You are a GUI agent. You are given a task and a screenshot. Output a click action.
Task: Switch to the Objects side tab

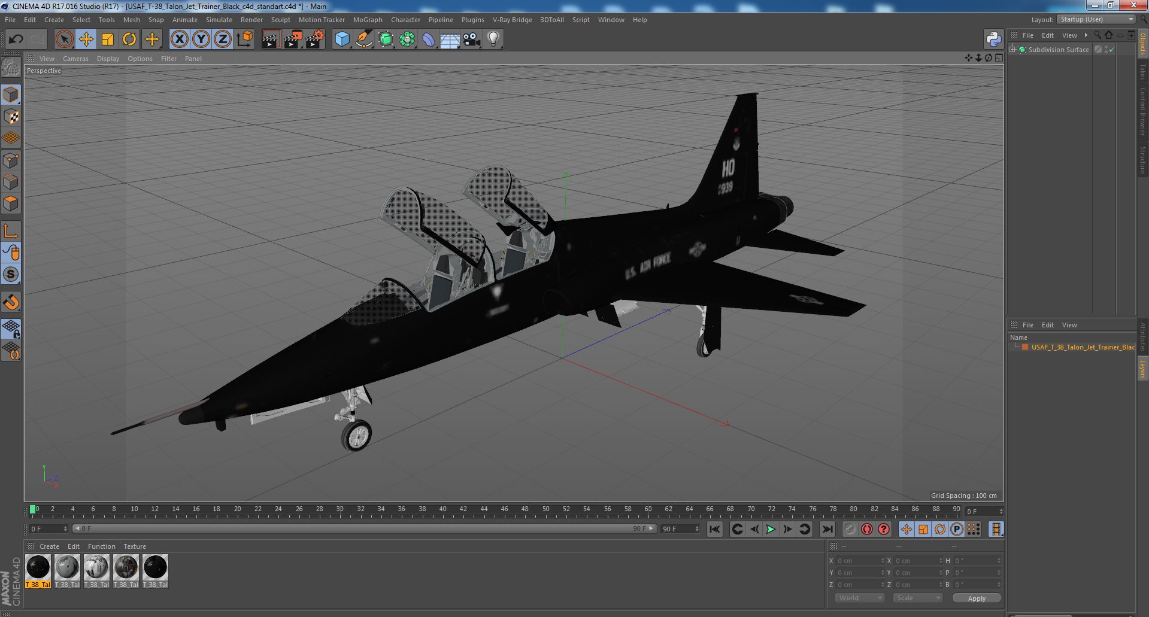1142,43
